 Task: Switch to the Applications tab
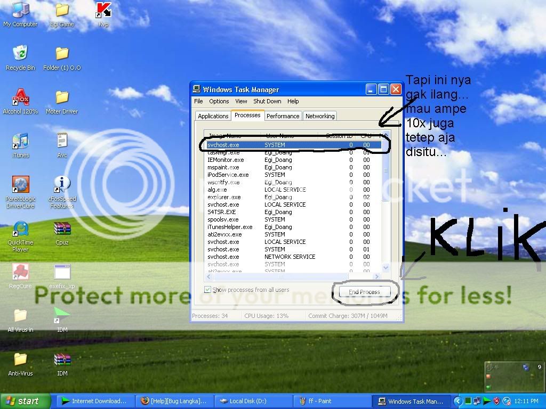tap(213, 116)
